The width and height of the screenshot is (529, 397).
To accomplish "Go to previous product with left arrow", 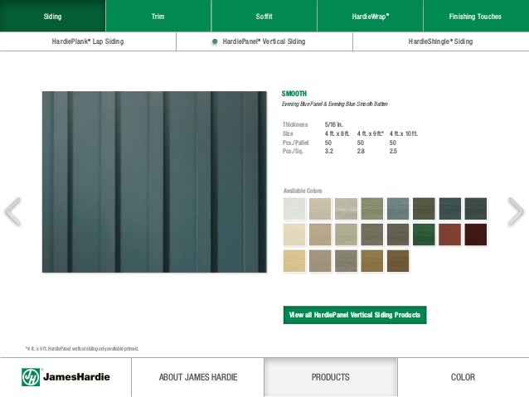I will click(12, 211).
